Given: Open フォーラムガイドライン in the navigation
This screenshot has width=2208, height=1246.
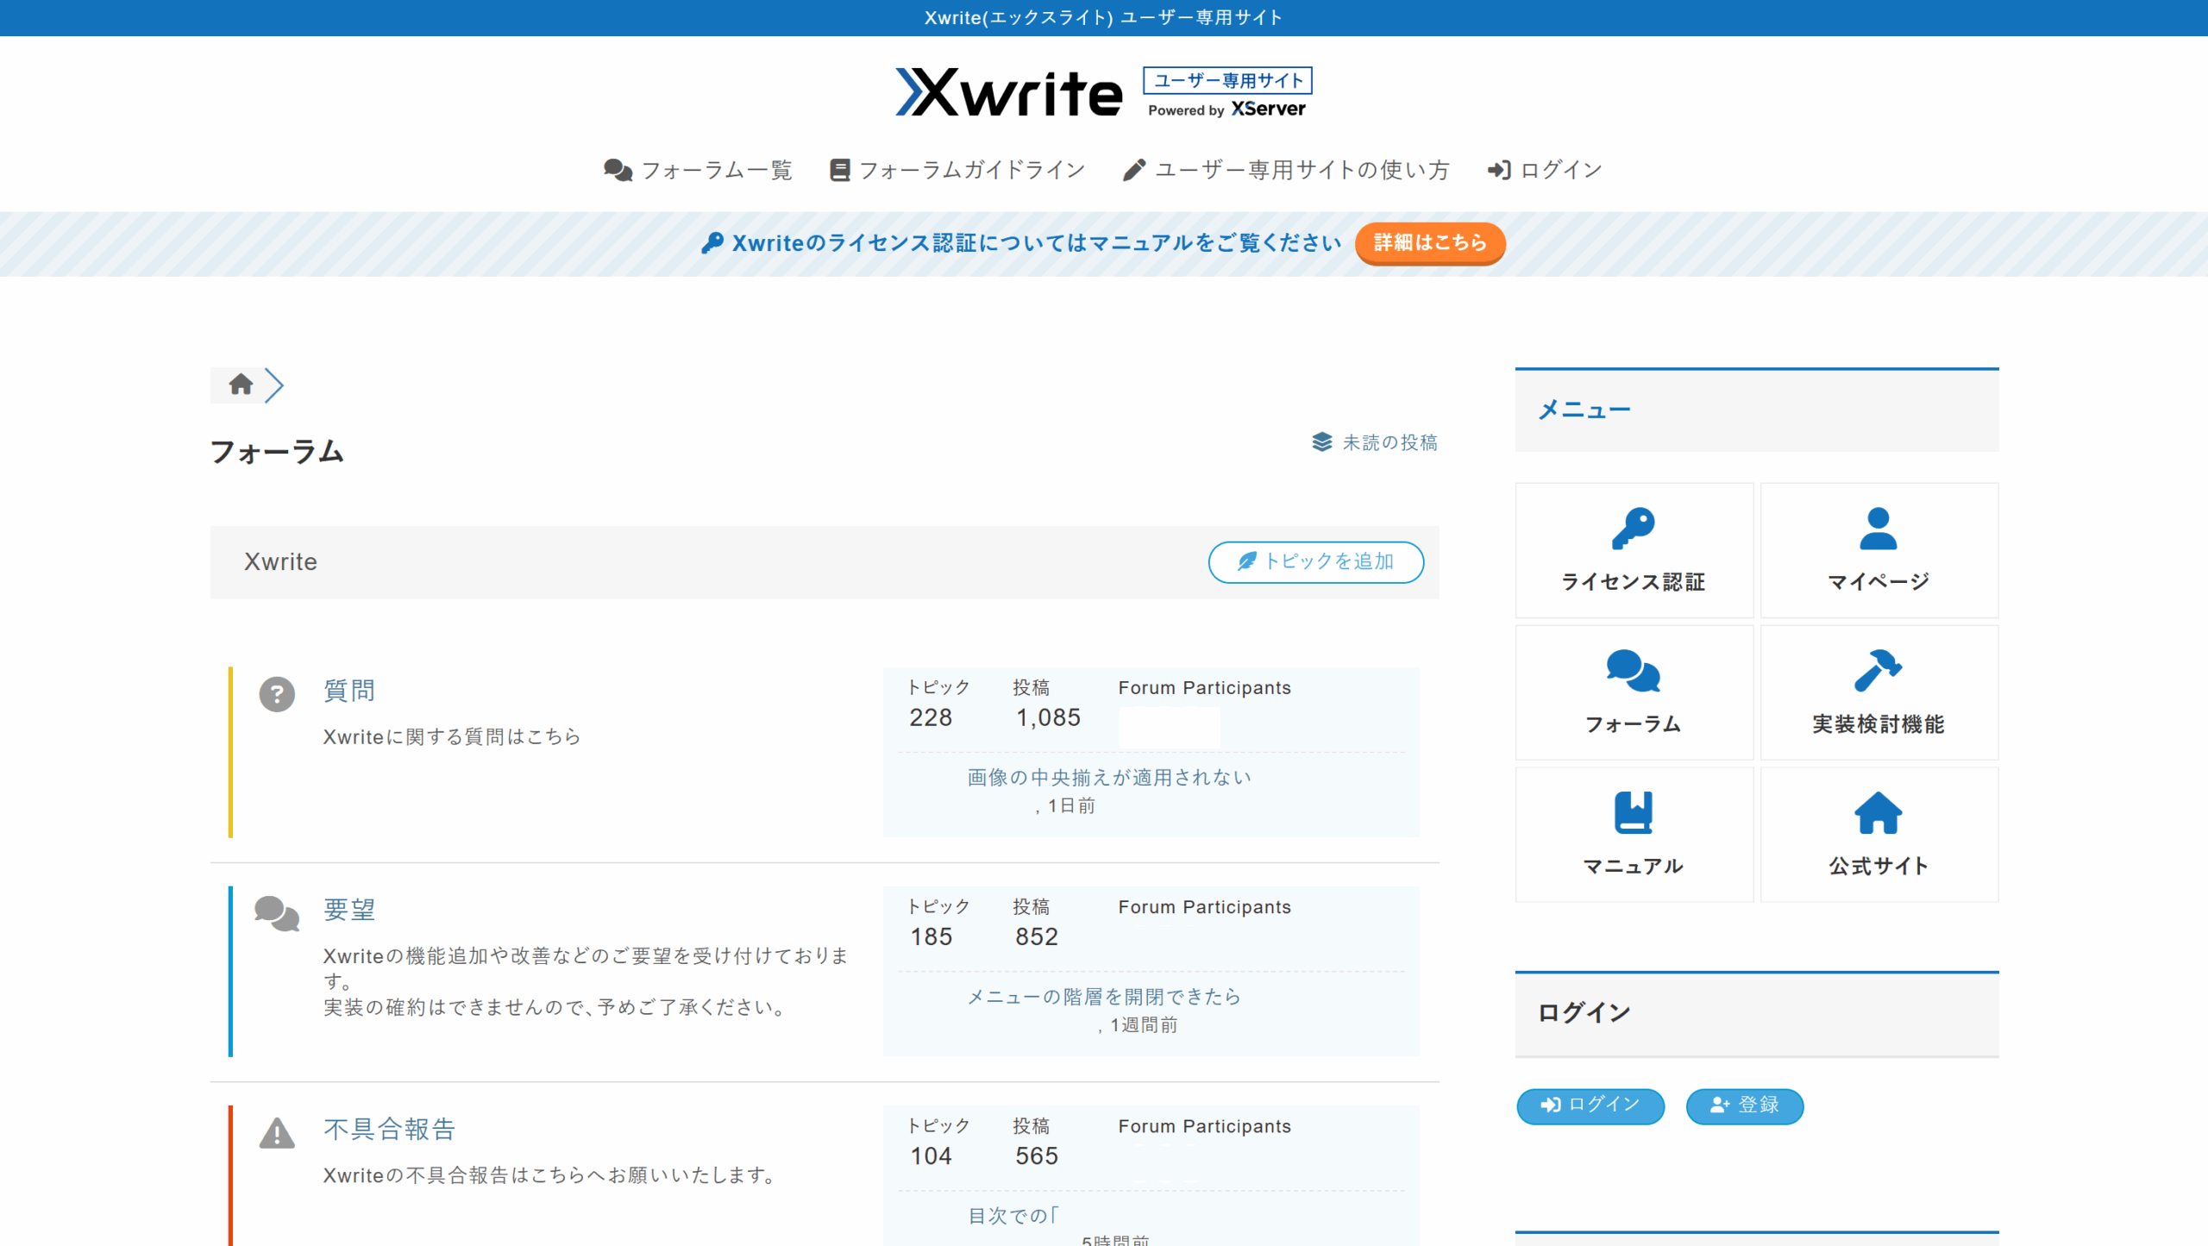Looking at the screenshot, I should (x=957, y=170).
